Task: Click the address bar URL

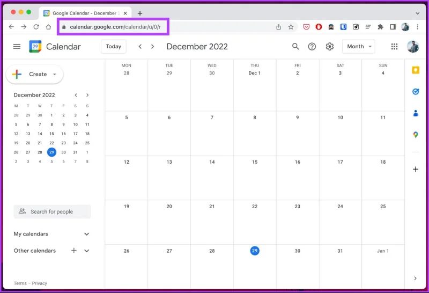Action: (x=115, y=27)
